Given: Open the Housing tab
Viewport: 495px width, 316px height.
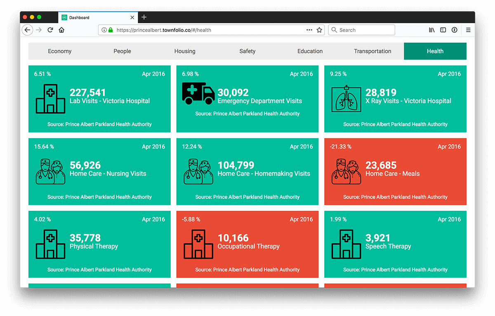Looking at the screenshot, I should tap(185, 51).
